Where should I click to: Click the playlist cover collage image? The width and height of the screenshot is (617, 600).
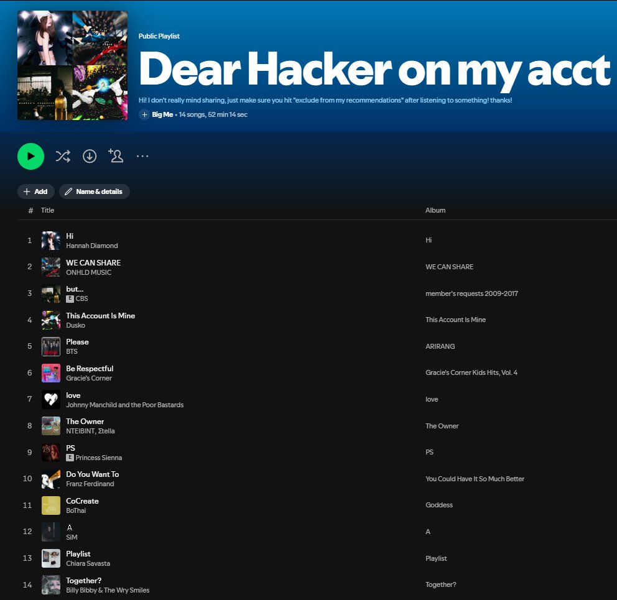(x=72, y=65)
